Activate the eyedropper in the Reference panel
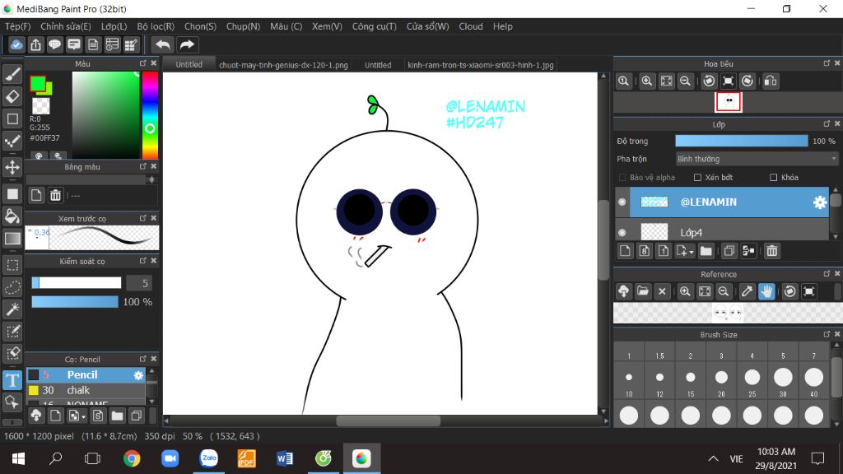This screenshot has width=843, height=474. (x=747, y=291)
